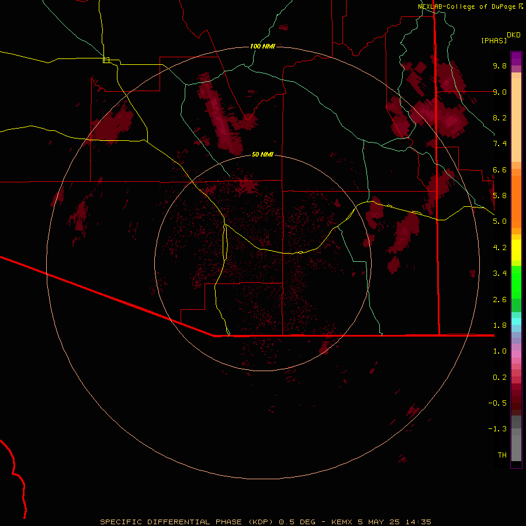This screenshot has width=526, height=526.
Task: Select the [PHAS] label above the color scale
Action: click(494, 40)
